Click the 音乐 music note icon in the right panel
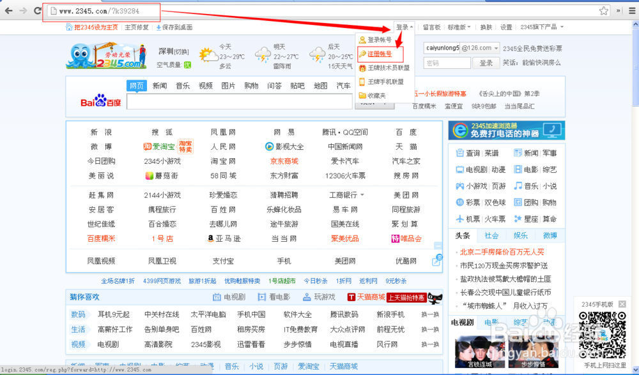Image resolution: width=639 pixels, height=375 pixels. (x=518, y=186)
